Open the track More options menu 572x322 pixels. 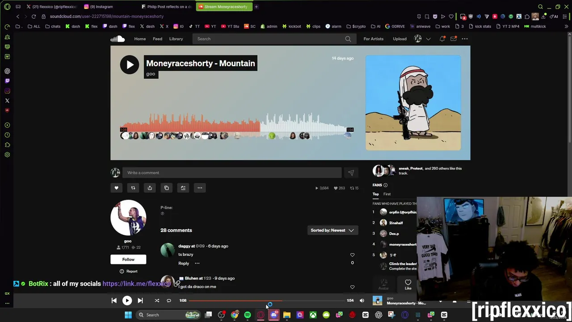point(200,188)
